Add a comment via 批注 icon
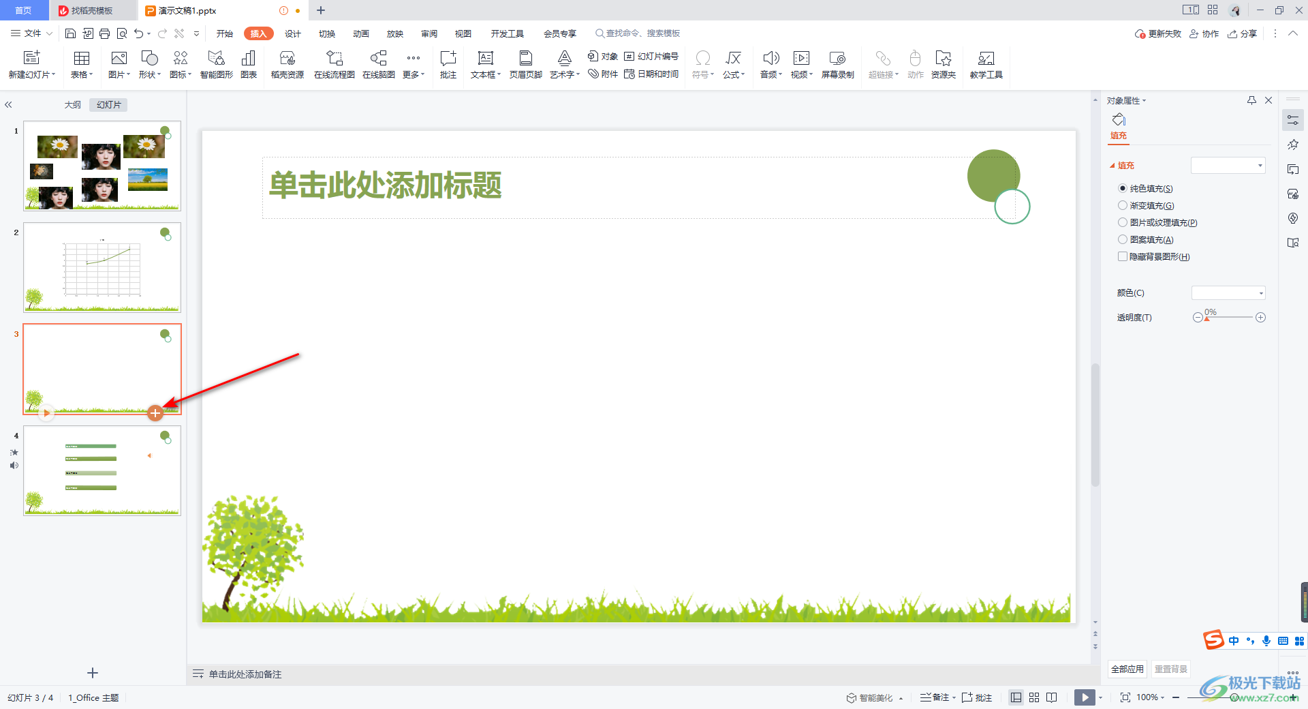 (x=448, y=65)
